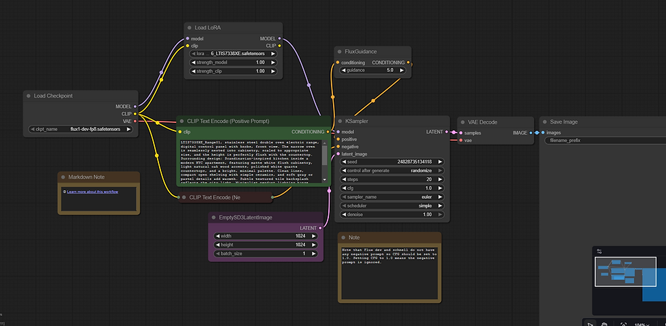Click scroll-down arrow of prompt text box
Viewport: 666px width, 326px height.
tap(325, 180)
